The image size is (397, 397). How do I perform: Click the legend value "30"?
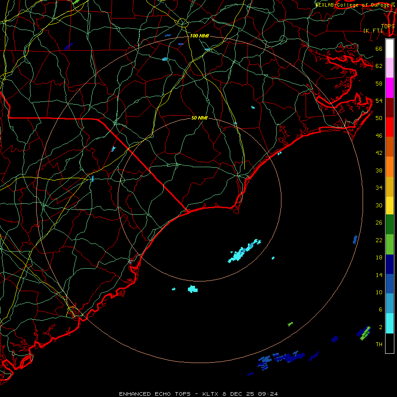coord(379,205)
